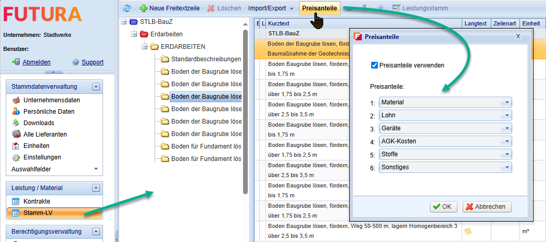
Task: Open the Alle Lieferanten entry
Action: (x=46, y=135)
